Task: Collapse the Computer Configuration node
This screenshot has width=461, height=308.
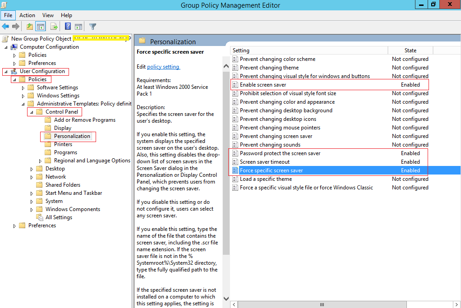Action: pos(6,47)
